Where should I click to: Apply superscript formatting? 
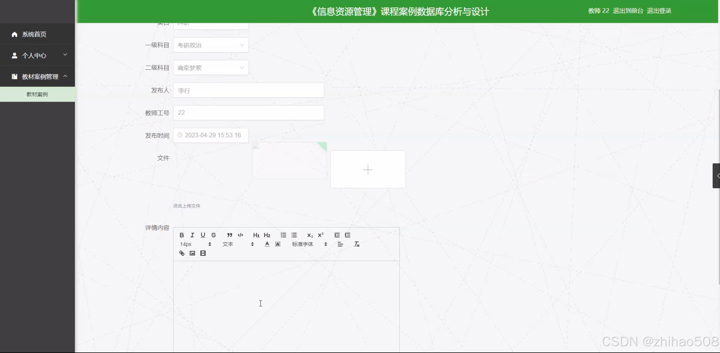321,235
